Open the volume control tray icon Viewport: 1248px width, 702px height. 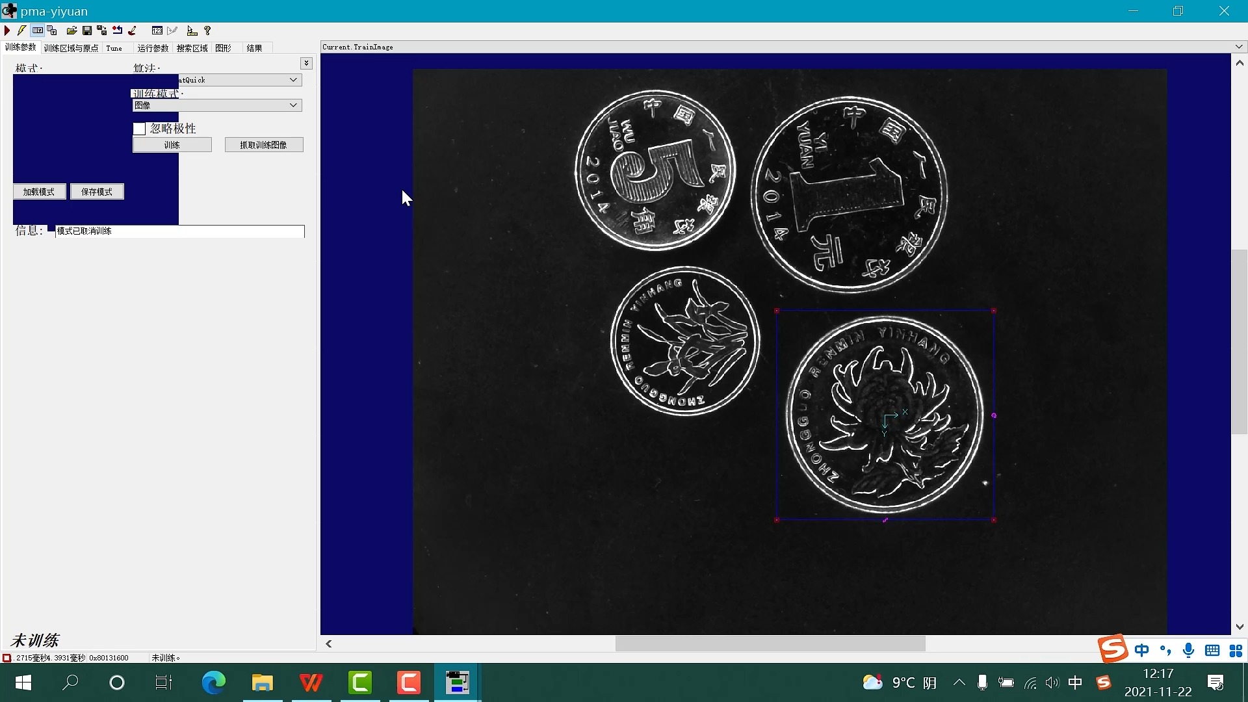(1052, 682)
